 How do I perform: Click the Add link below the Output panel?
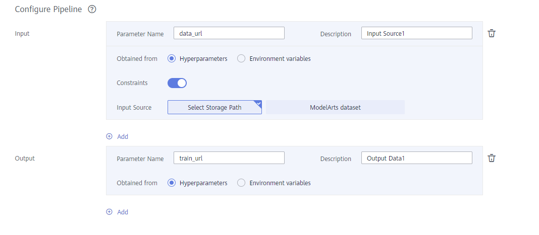[123, 212]
